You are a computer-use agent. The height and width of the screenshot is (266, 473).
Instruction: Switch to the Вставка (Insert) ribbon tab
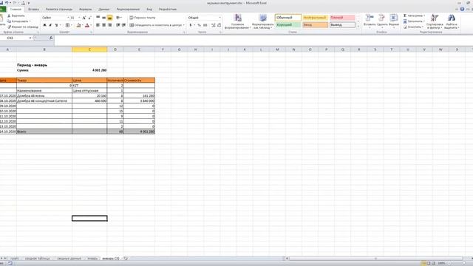pyautogui.click(x=33, y=10)
